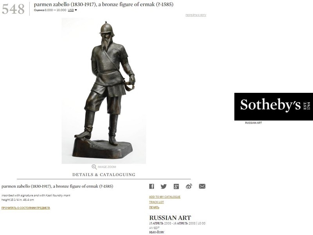Email this lot via envelope icon
The width and height of the screenshot is (313, 235).
(202, 186)
